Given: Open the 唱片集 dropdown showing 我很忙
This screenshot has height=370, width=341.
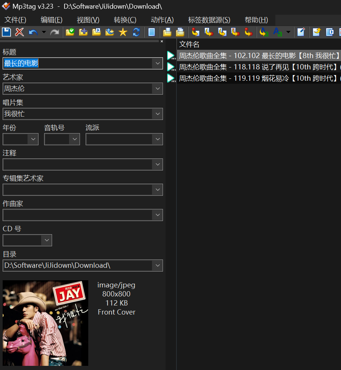Looking at the screenshot, I should (158, 114).
